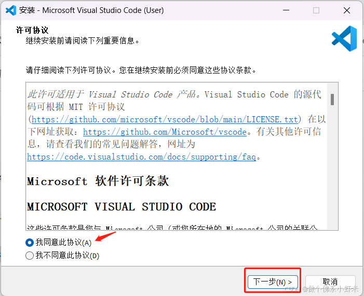Open the code.visualstudio.com FAQ link
This screenshot has height=296, width=364.
point(141,157)
